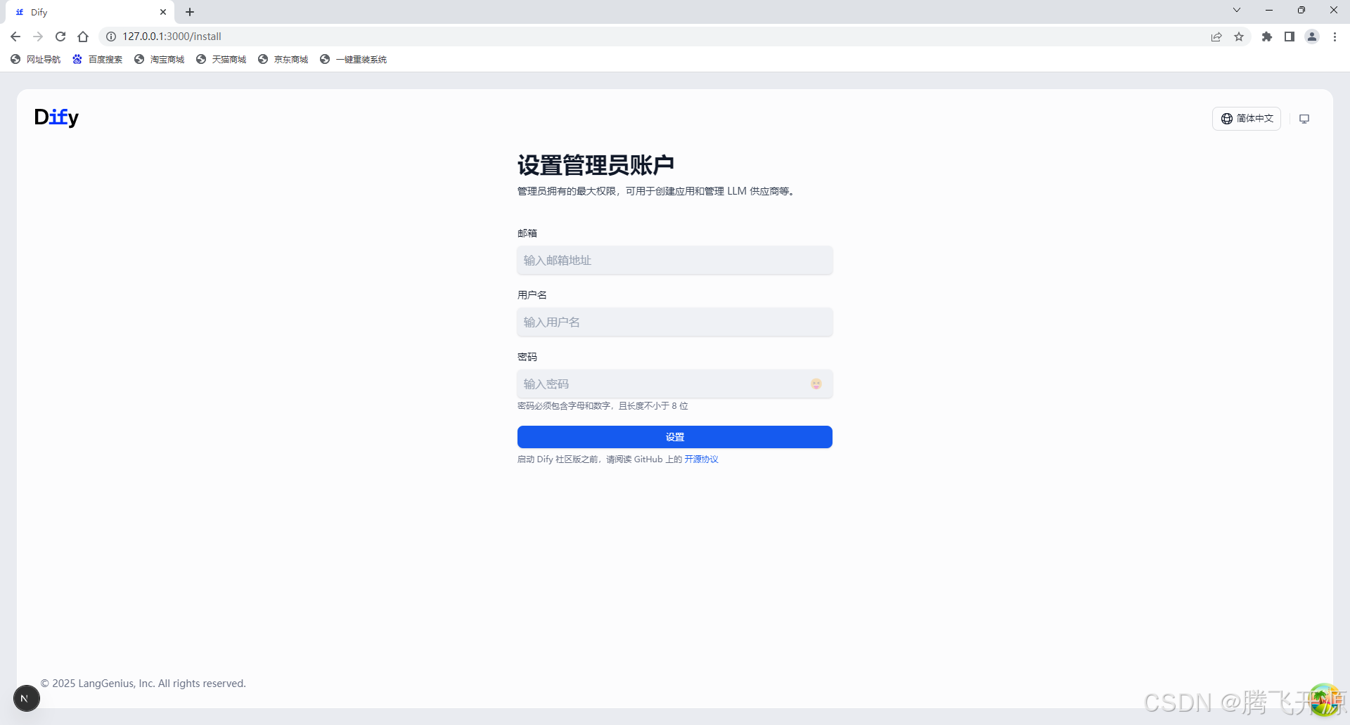Open the 开源协议 link

pos(701,459)
